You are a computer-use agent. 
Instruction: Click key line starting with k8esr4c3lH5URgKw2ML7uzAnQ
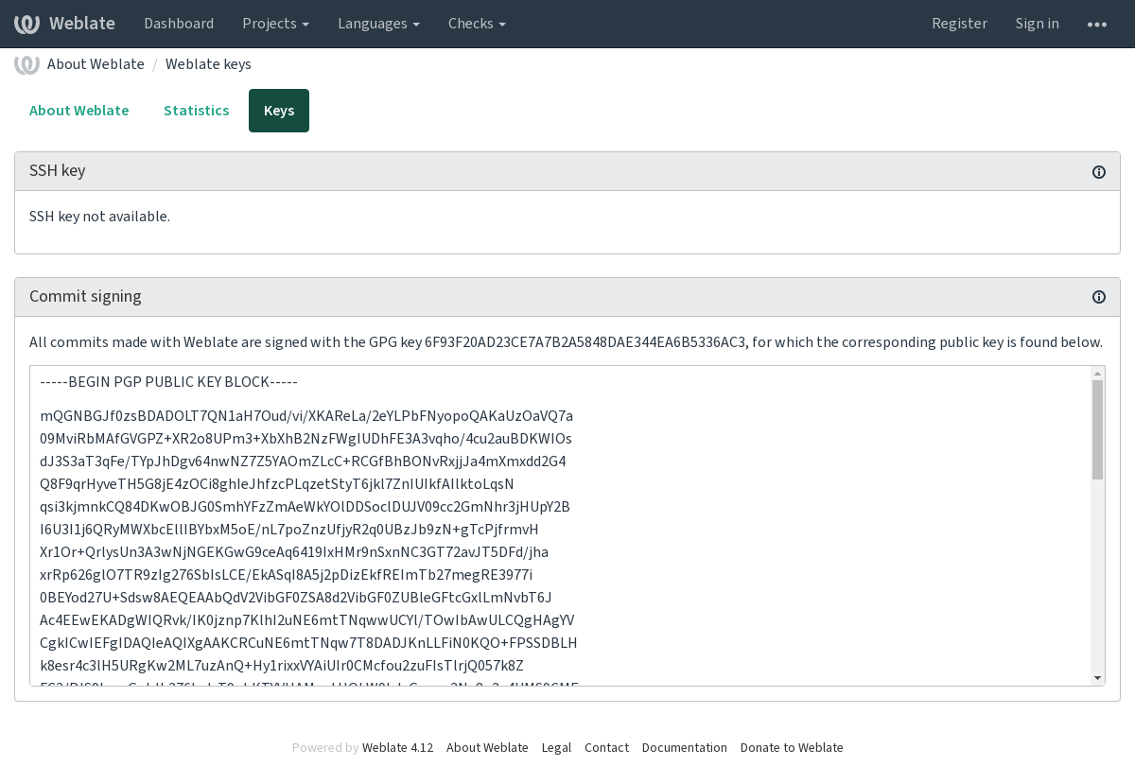pyautogui.click(x=282, y=666)
